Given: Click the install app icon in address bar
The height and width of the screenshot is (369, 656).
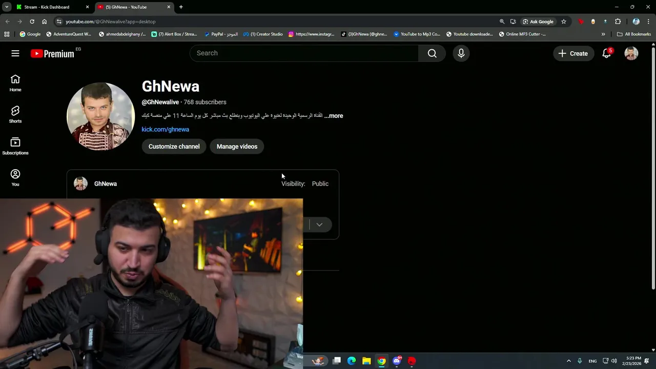Looking at the screenshot, I should (513, 22).
